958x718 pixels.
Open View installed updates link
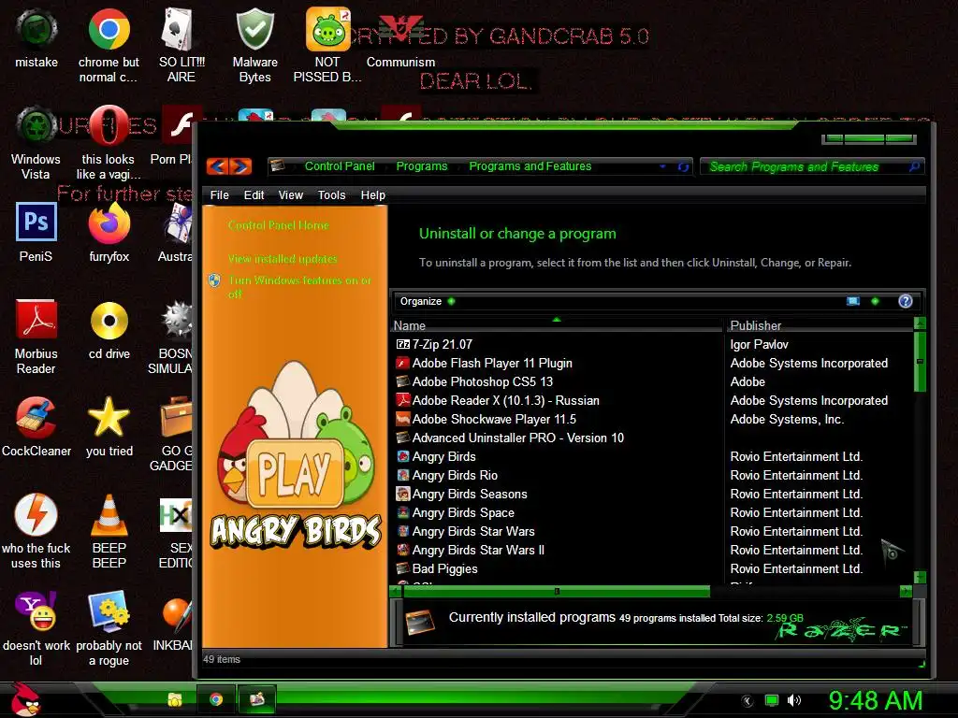point(283,259)
